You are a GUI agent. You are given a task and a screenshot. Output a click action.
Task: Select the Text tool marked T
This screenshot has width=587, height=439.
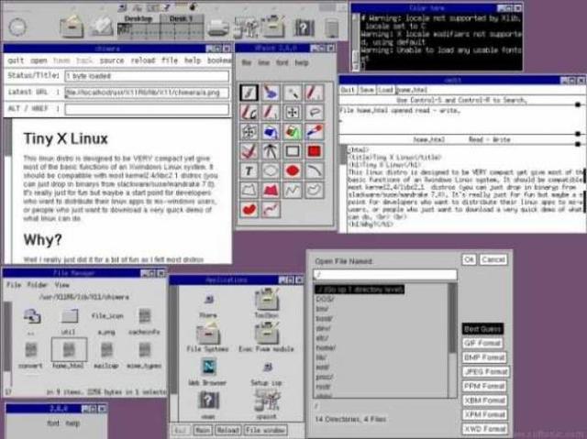pyautogui.click(x=249, y=170)
